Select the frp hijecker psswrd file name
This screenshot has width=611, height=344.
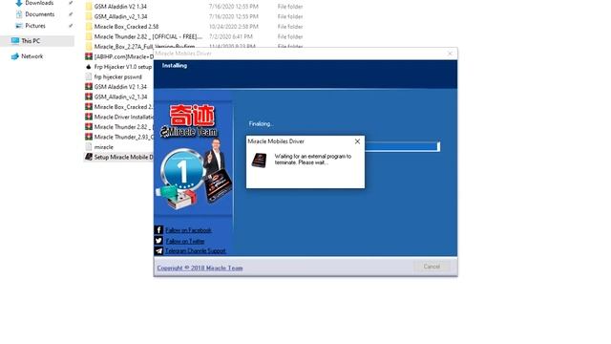coord(118,77)
